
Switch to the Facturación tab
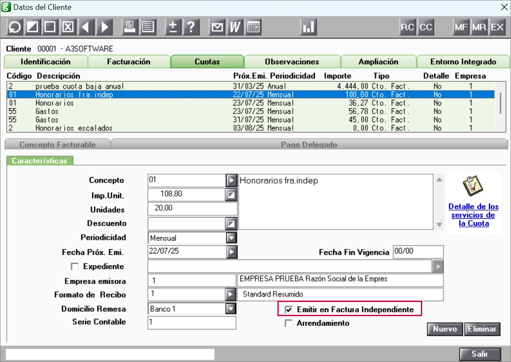point(129,61)
